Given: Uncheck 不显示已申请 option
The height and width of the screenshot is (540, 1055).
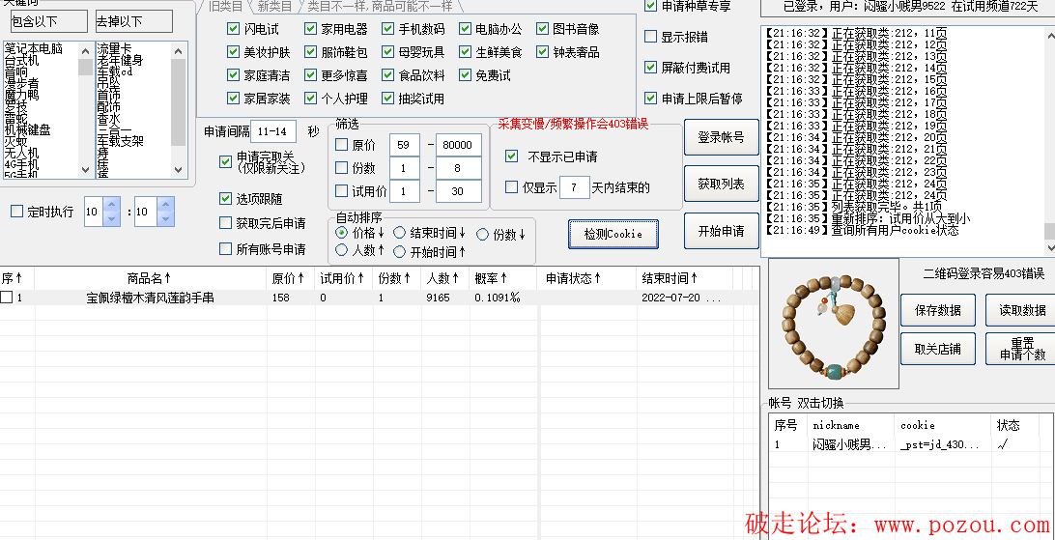Looking at the screenshot, I should click(512, 156).
